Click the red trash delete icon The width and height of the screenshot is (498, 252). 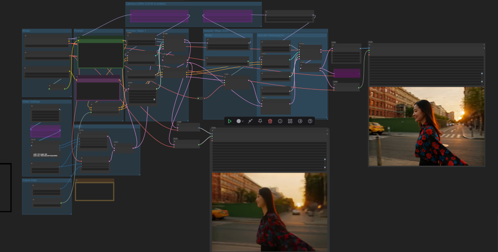click(270, 121)
